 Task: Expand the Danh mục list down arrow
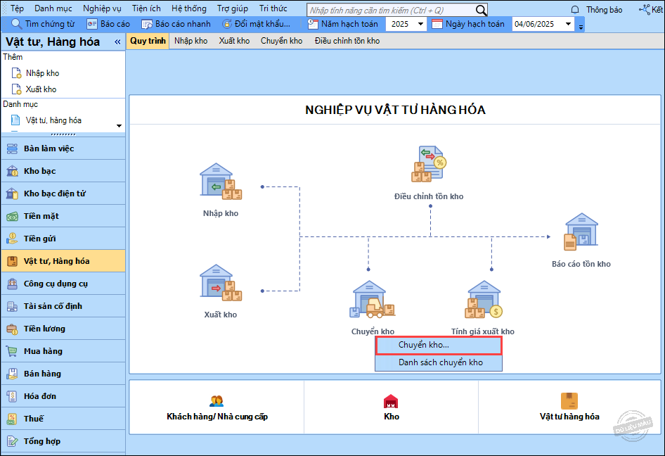click(120, 126)
